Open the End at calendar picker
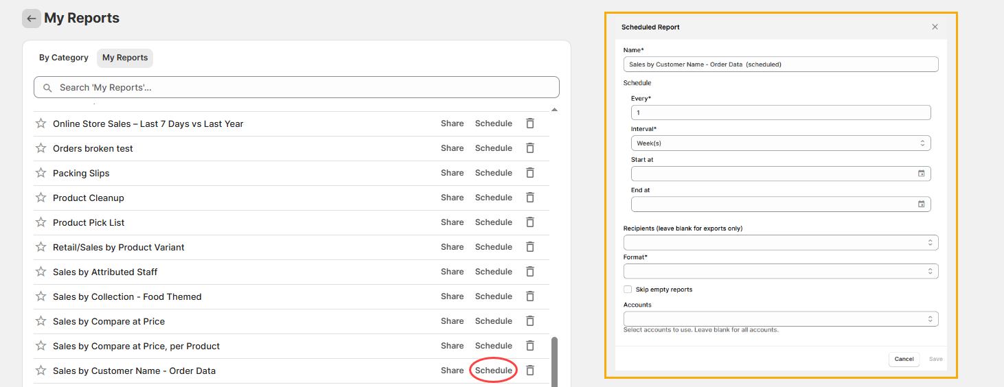1004x387 pixels. [x=921, y=204]
